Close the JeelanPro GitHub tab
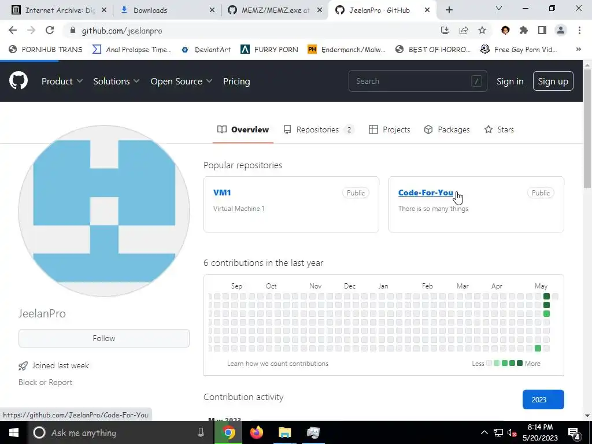Viewport: 592px width, 444px height. coord(427,10)
